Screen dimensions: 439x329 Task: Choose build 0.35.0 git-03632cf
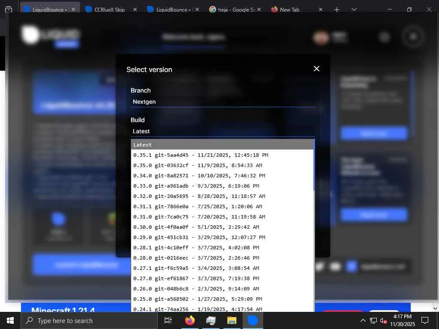click(222, 165)
